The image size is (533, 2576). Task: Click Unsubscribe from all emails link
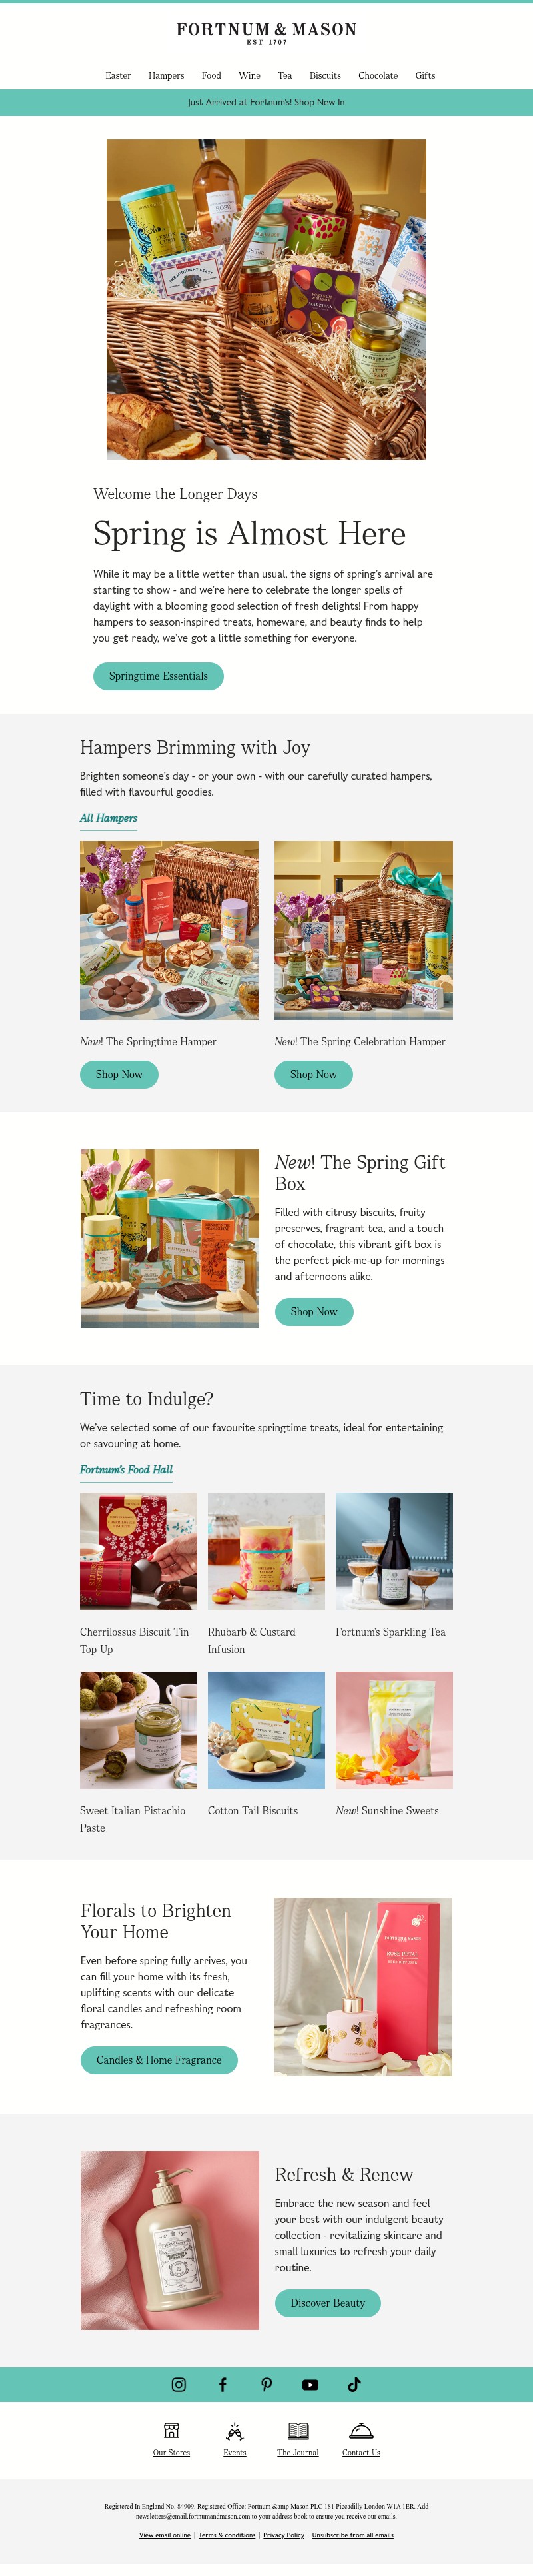(352, 2534)
